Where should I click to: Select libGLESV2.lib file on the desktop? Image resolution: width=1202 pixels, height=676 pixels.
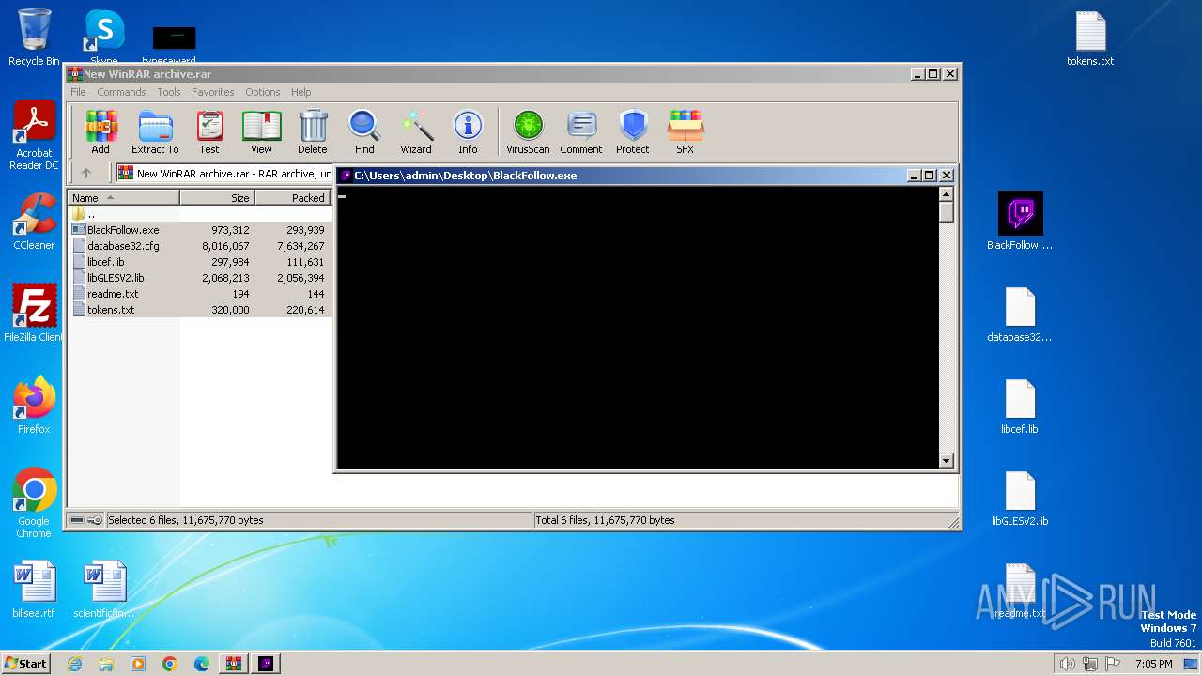tap(1020, 498)
